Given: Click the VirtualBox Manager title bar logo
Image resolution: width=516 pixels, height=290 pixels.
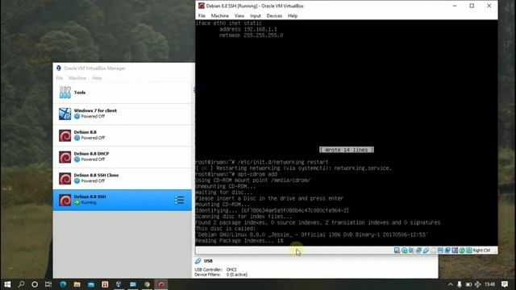Looking at the screenshot, I should [x=59, y=68].
